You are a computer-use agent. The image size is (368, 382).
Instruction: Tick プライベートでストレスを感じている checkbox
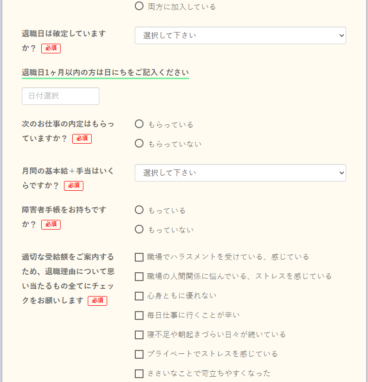point(139,354)
